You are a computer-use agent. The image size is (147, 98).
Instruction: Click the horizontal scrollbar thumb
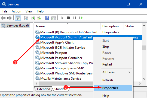(66, 83)
